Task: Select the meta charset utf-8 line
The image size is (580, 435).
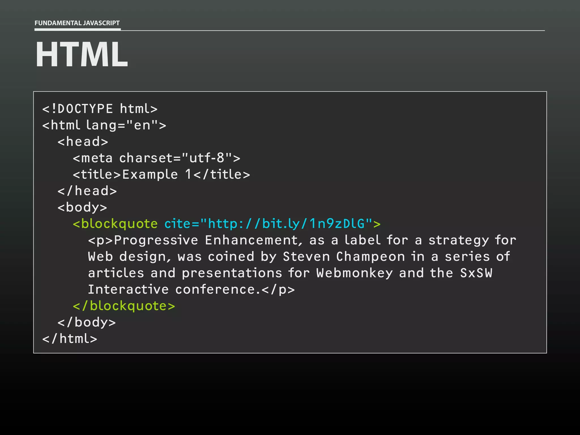Action: point(156,158)
